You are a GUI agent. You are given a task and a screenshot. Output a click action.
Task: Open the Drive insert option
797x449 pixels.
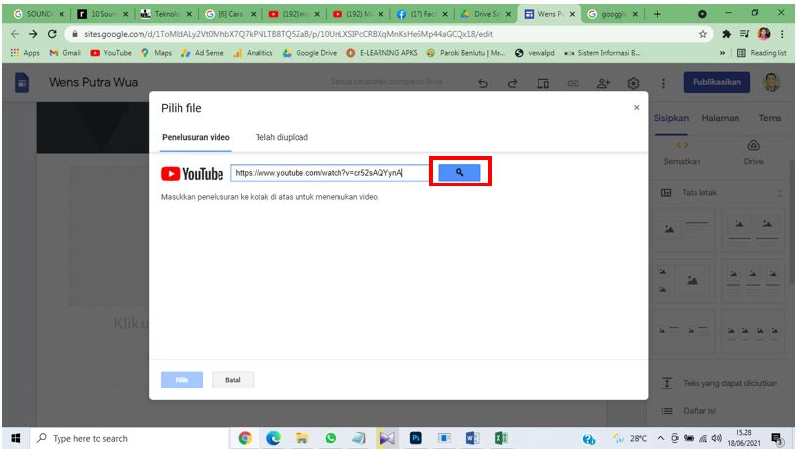click(x=753, y=151)
